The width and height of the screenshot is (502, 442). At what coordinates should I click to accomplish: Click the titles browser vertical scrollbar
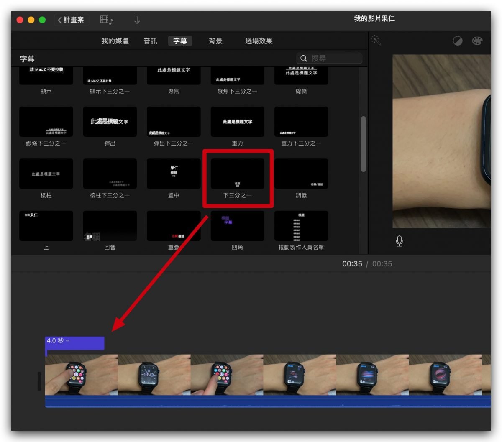363,144
